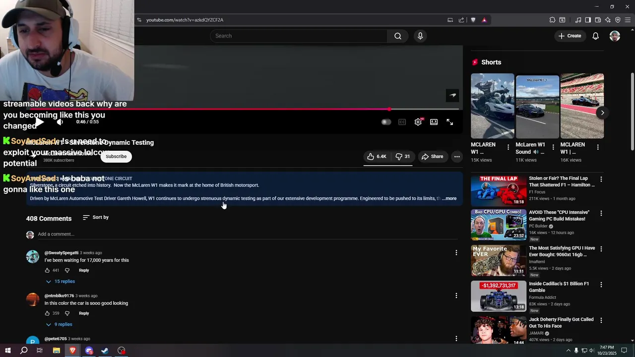Viewport: 635px width, 357px height.
Task: Open Steam from the taskbar
Action: point(105,351)
